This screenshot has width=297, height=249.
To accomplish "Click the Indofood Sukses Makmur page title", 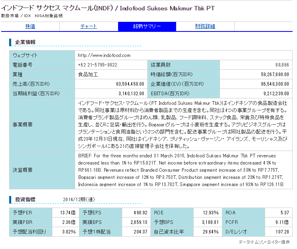I will pos(108,8).
